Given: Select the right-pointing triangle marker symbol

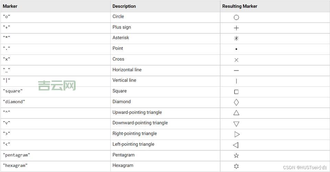Looking at the screenshot, I should point(237,134).
